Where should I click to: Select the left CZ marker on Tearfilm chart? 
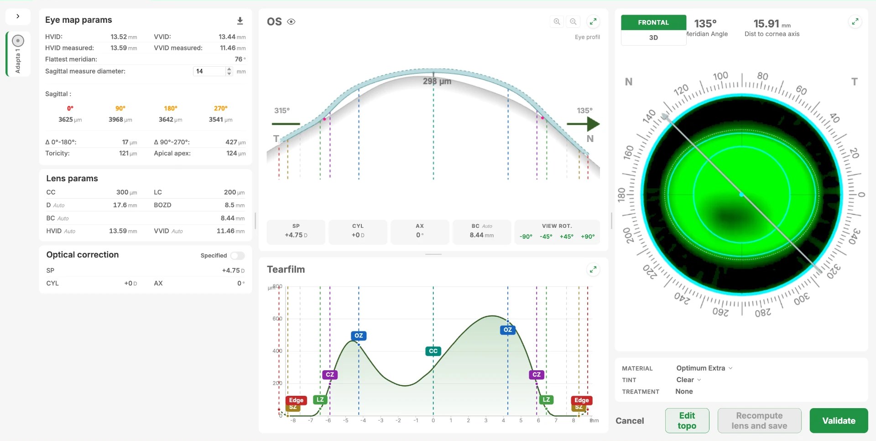[x=330, y=374]
